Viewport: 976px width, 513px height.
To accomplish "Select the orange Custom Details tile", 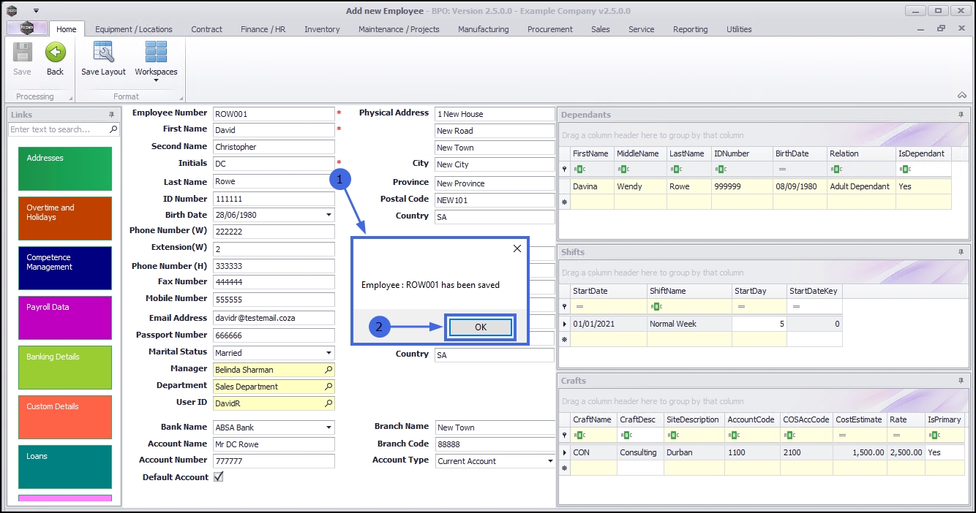I will [64, 417].
